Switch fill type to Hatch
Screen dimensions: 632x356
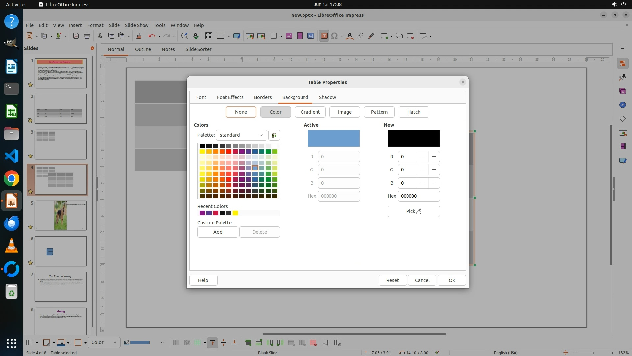click(413, 112)
